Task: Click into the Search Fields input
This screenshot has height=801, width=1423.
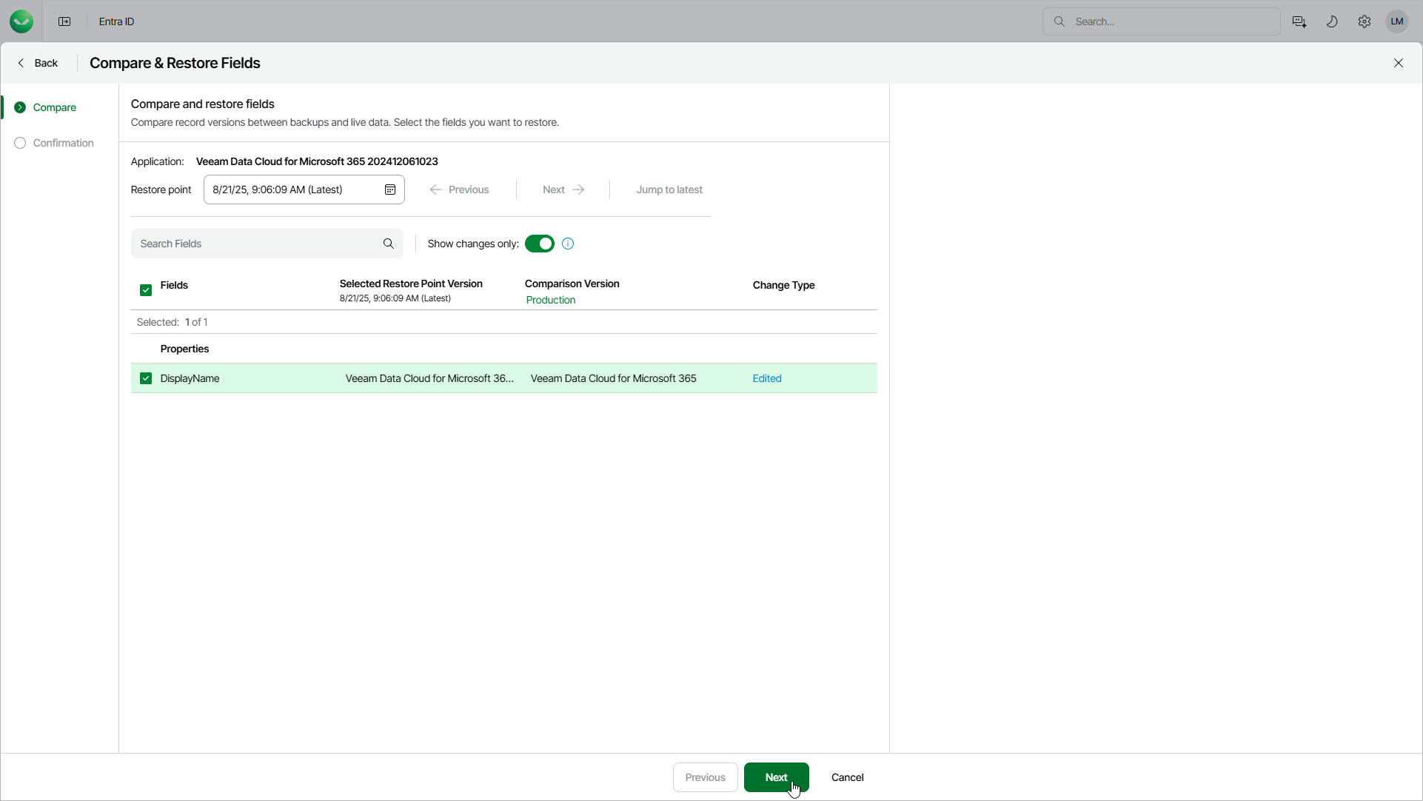Action: (255, 244)
